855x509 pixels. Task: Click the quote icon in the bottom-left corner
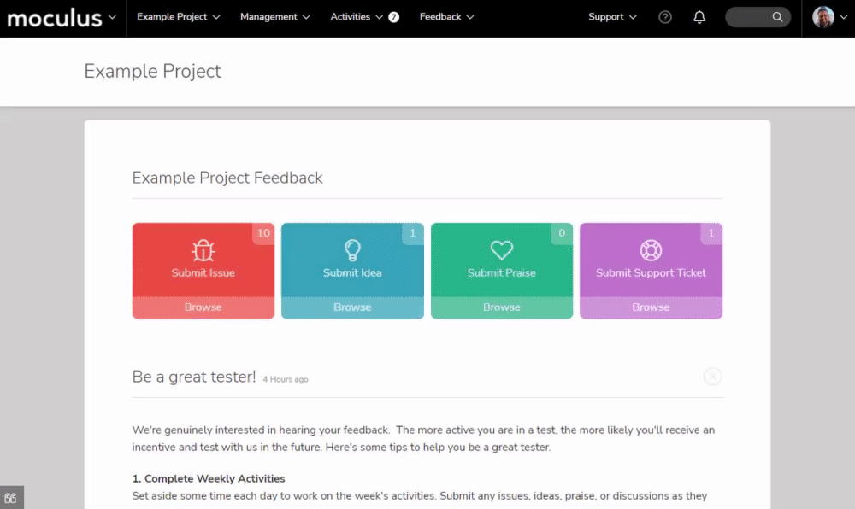(11, 498)
